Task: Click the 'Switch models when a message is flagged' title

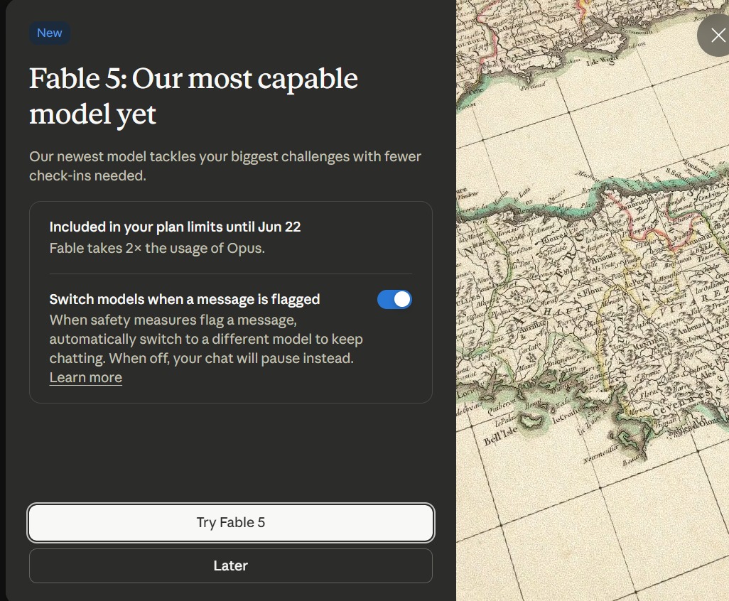Action: 185,299
